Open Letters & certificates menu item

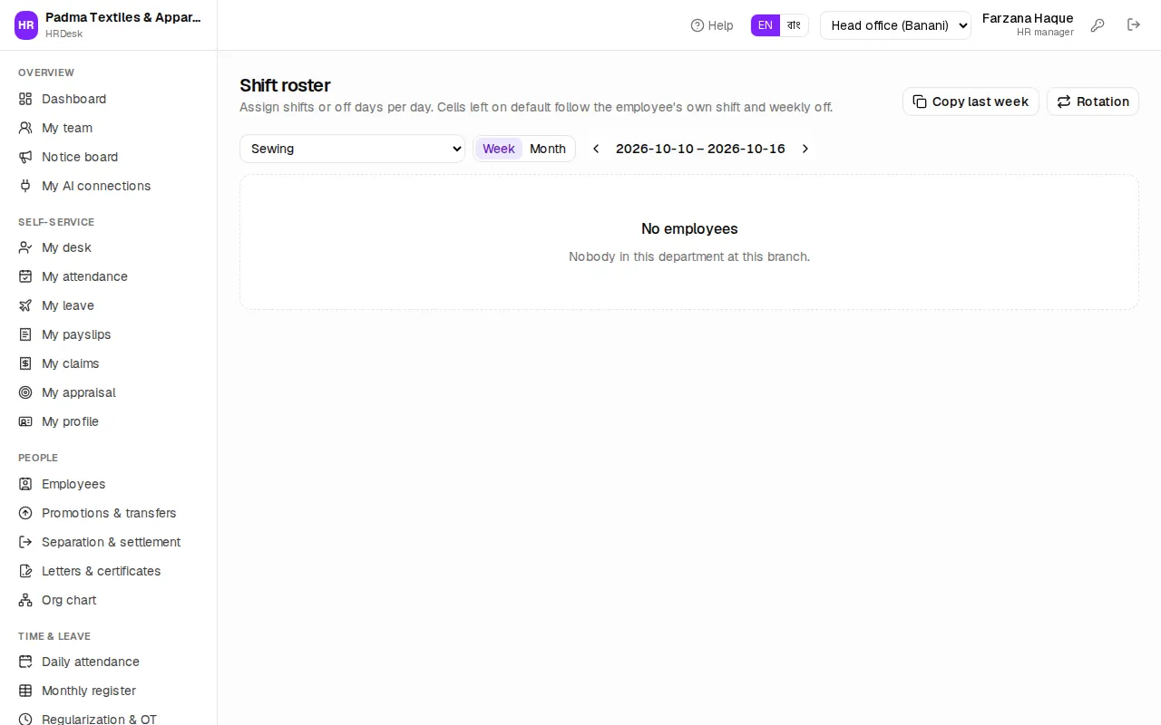[109, 571]
